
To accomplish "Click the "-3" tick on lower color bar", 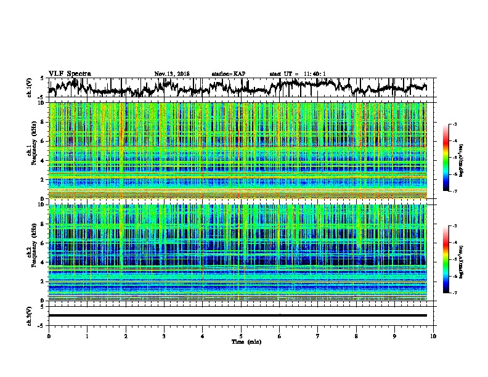I will coord(455,226).
